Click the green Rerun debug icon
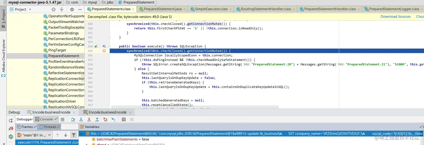 point(11,121)
